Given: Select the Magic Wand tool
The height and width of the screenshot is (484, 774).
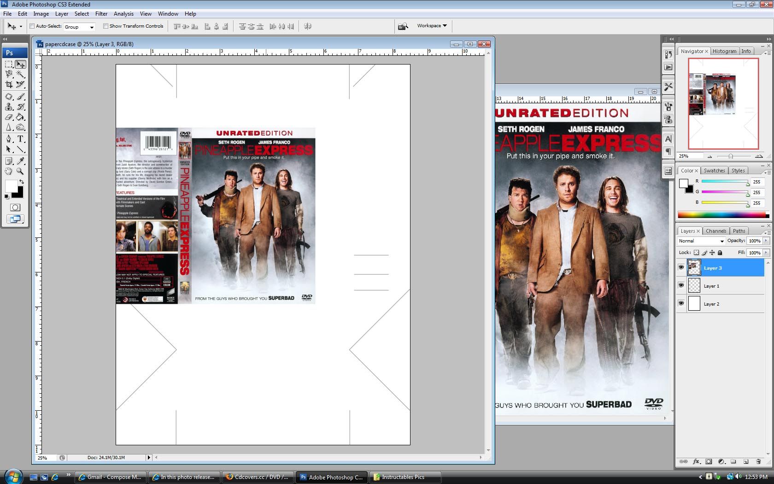Looking at the screenshot, I should pyautogui.click(x=20, y=74).
